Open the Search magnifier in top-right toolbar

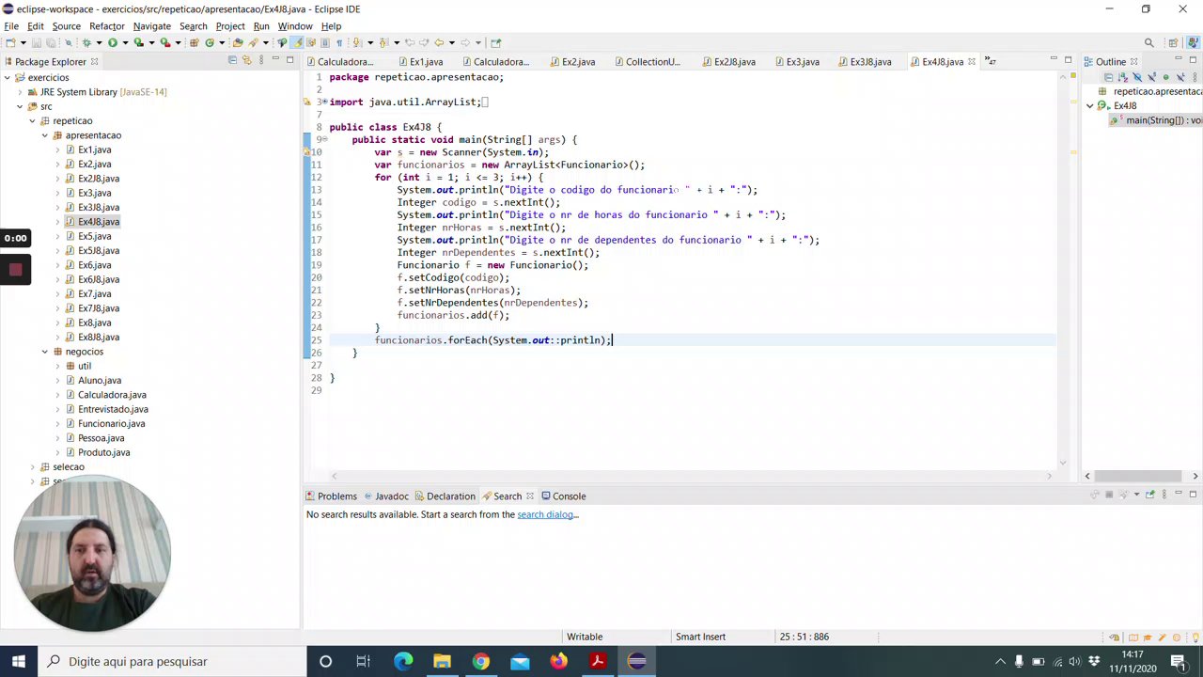(1148, 42)
